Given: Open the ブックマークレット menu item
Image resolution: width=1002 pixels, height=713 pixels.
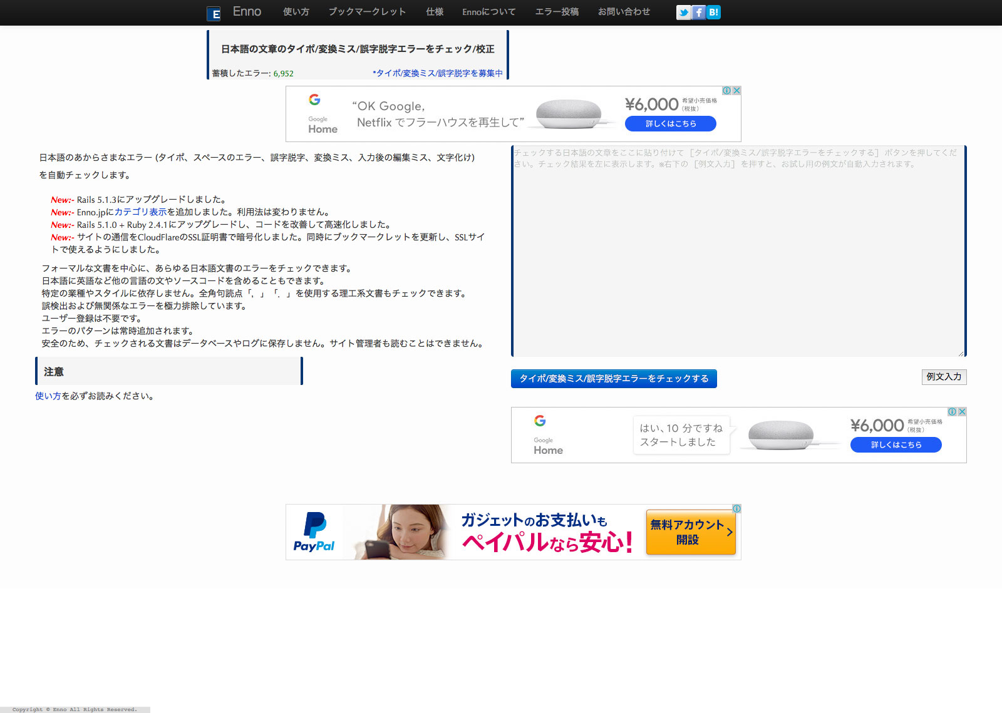Looking at the screenshot, I should (x=367, y=12).
